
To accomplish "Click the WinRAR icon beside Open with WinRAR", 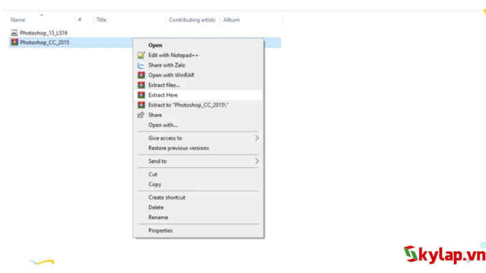I will [141, 75].
